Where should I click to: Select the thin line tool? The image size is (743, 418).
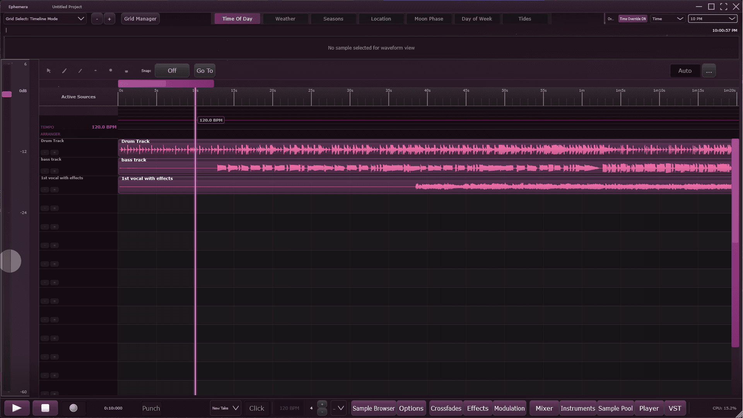pyautogui.click(x=80, y=71)
